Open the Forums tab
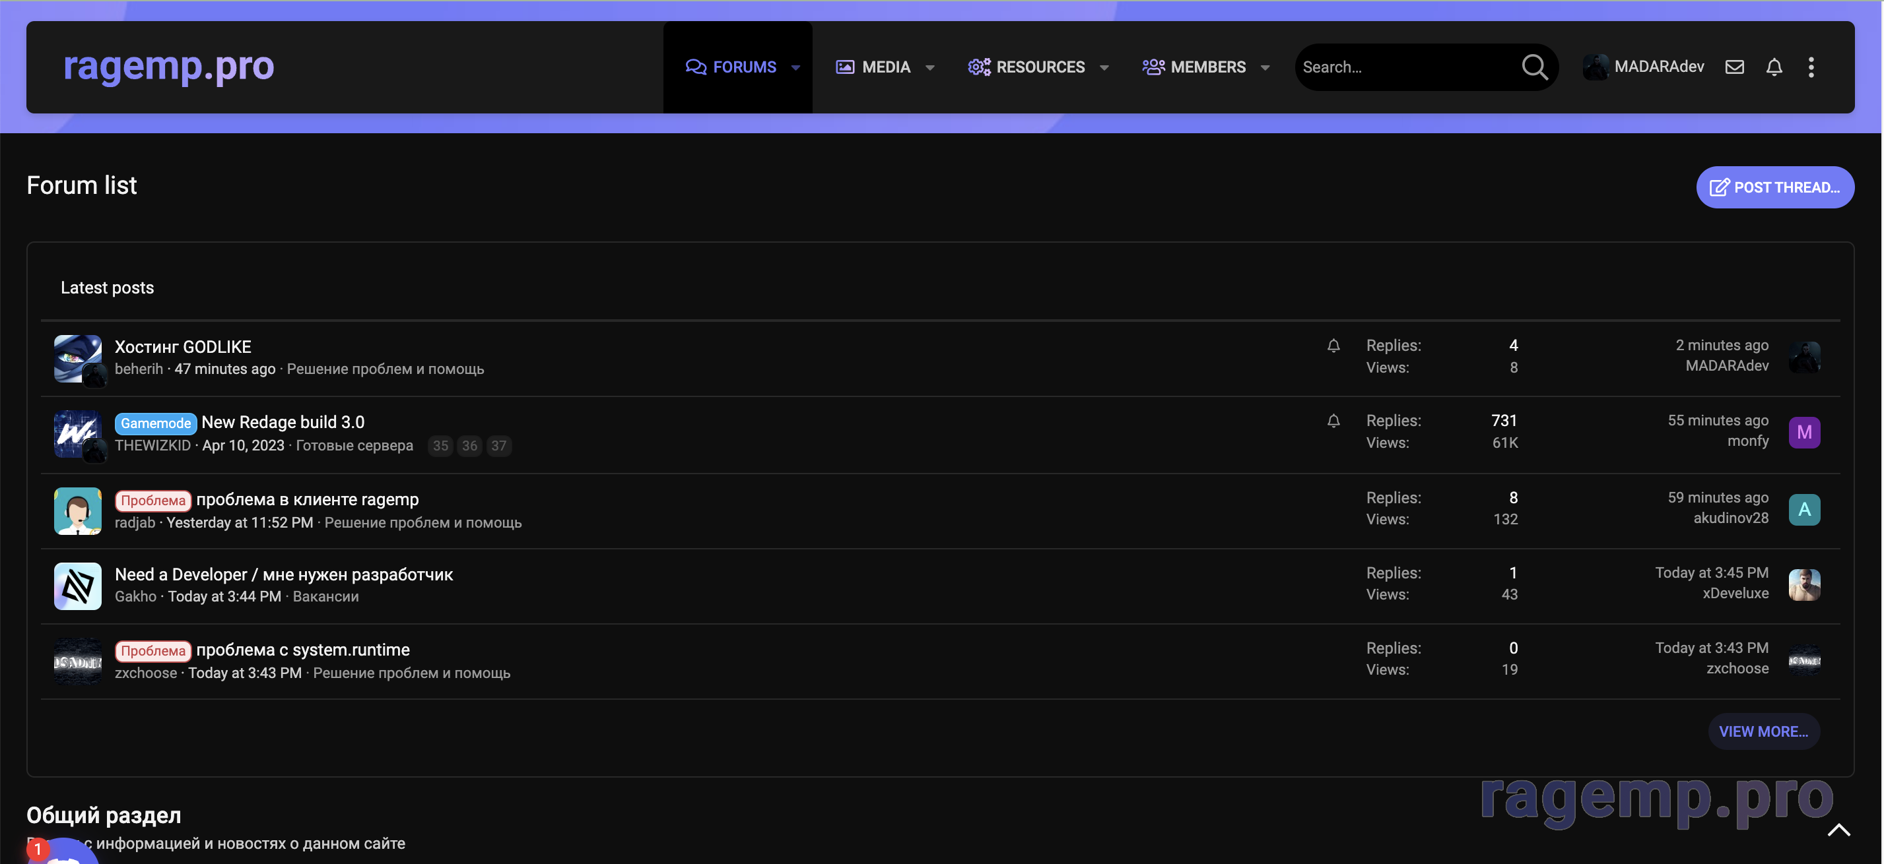 [x=731, y=67]
